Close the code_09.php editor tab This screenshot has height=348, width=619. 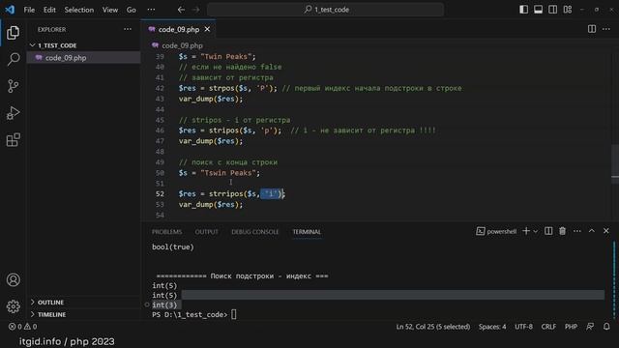[x=207, y=29]
